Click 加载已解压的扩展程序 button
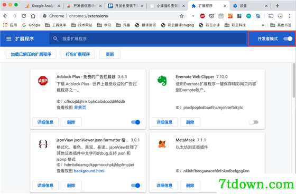296x194 pixels. tap(31, 54)
